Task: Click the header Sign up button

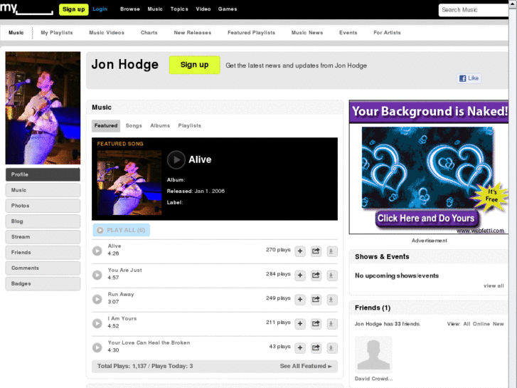Action: tap(74, 9)
